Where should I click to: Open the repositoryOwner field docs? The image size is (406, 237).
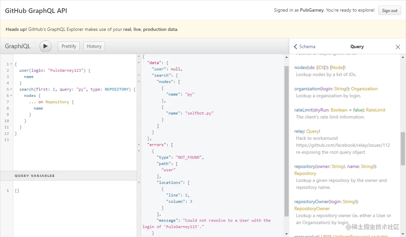click(311, 201)
